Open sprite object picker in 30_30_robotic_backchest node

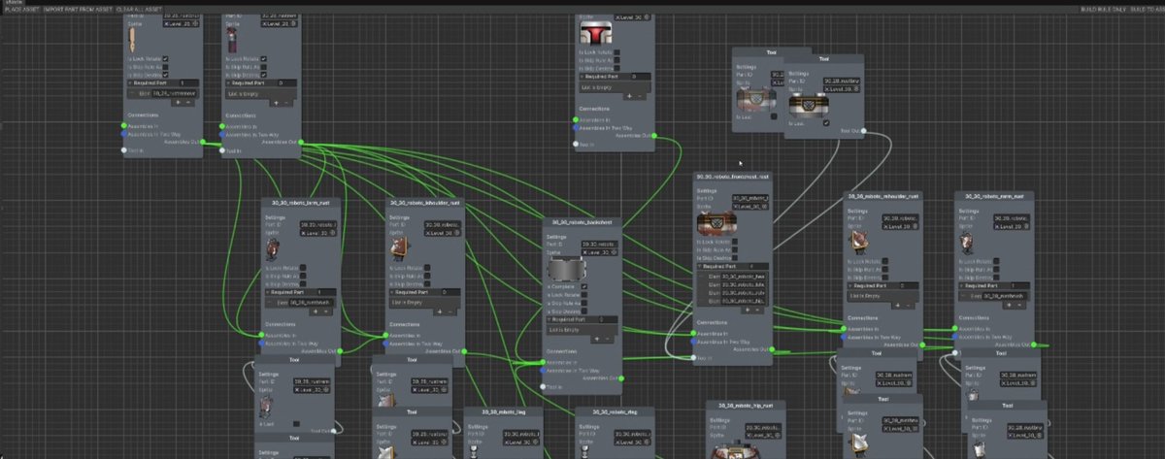pyautogui.click(x=615, y=252)
